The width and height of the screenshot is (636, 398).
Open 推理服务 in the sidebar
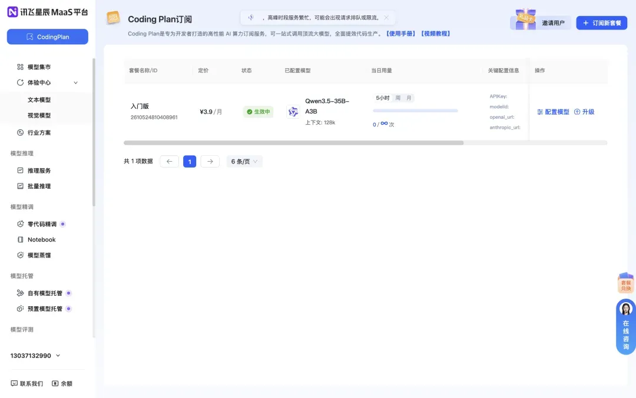(x=39, y=170)
